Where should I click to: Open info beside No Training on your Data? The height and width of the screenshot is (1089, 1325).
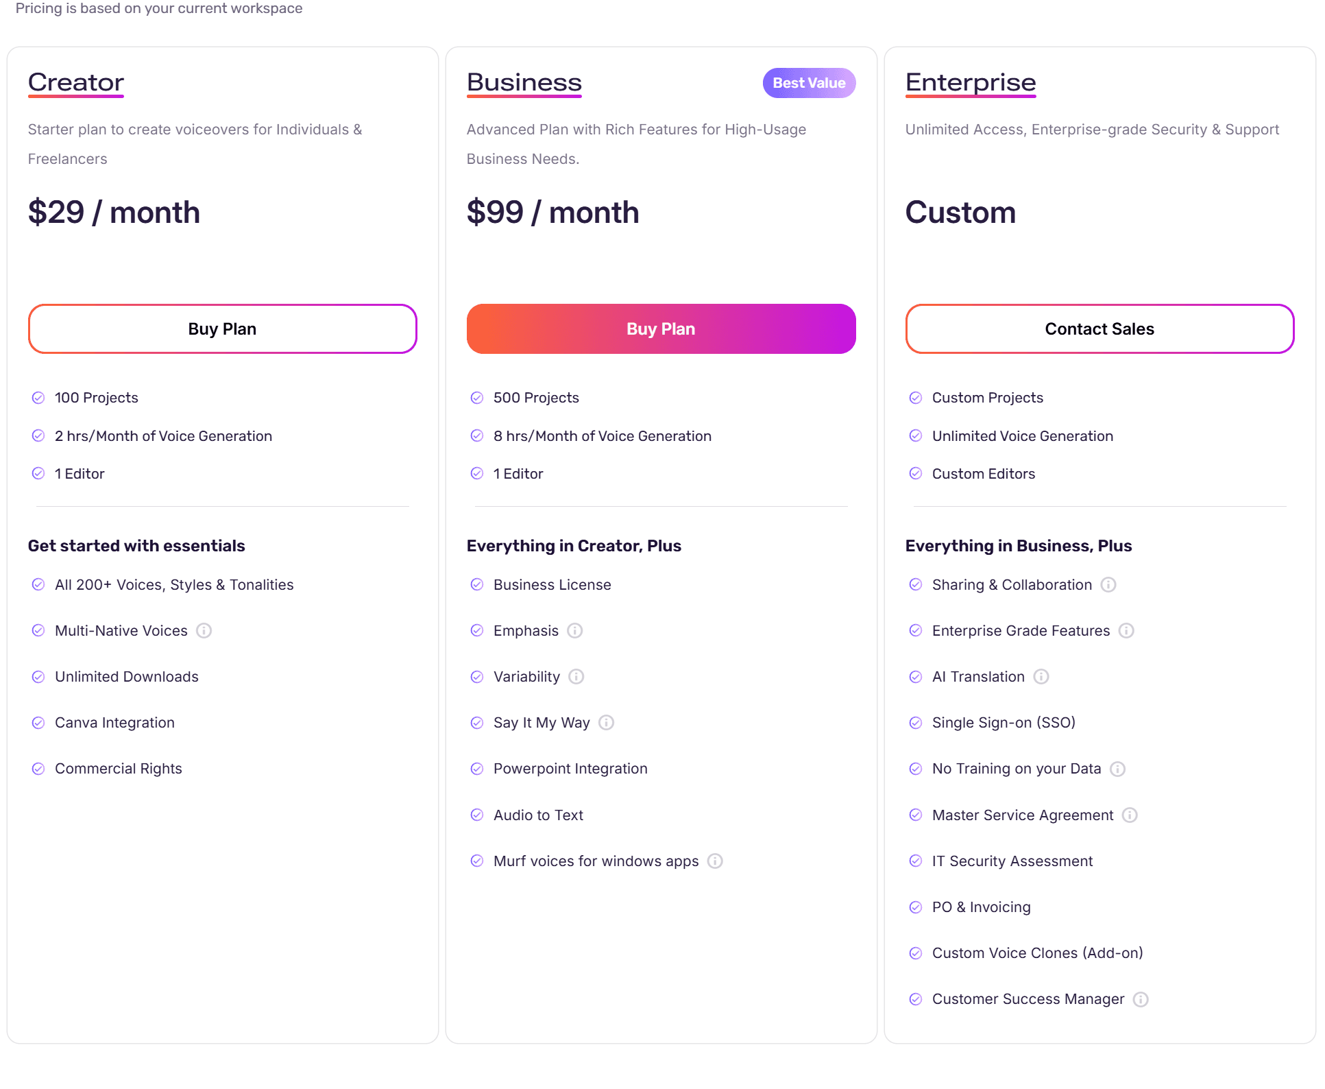click(1117, 768)
